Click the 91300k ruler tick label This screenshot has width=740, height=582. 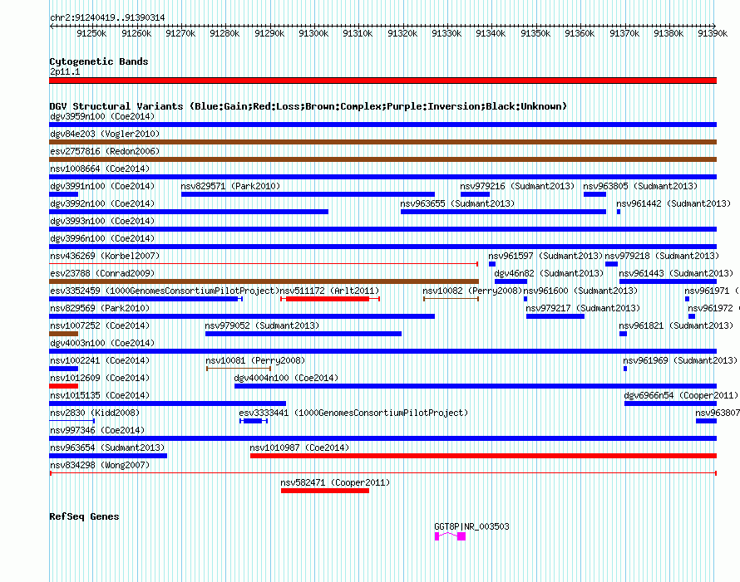tap(313, 33)
